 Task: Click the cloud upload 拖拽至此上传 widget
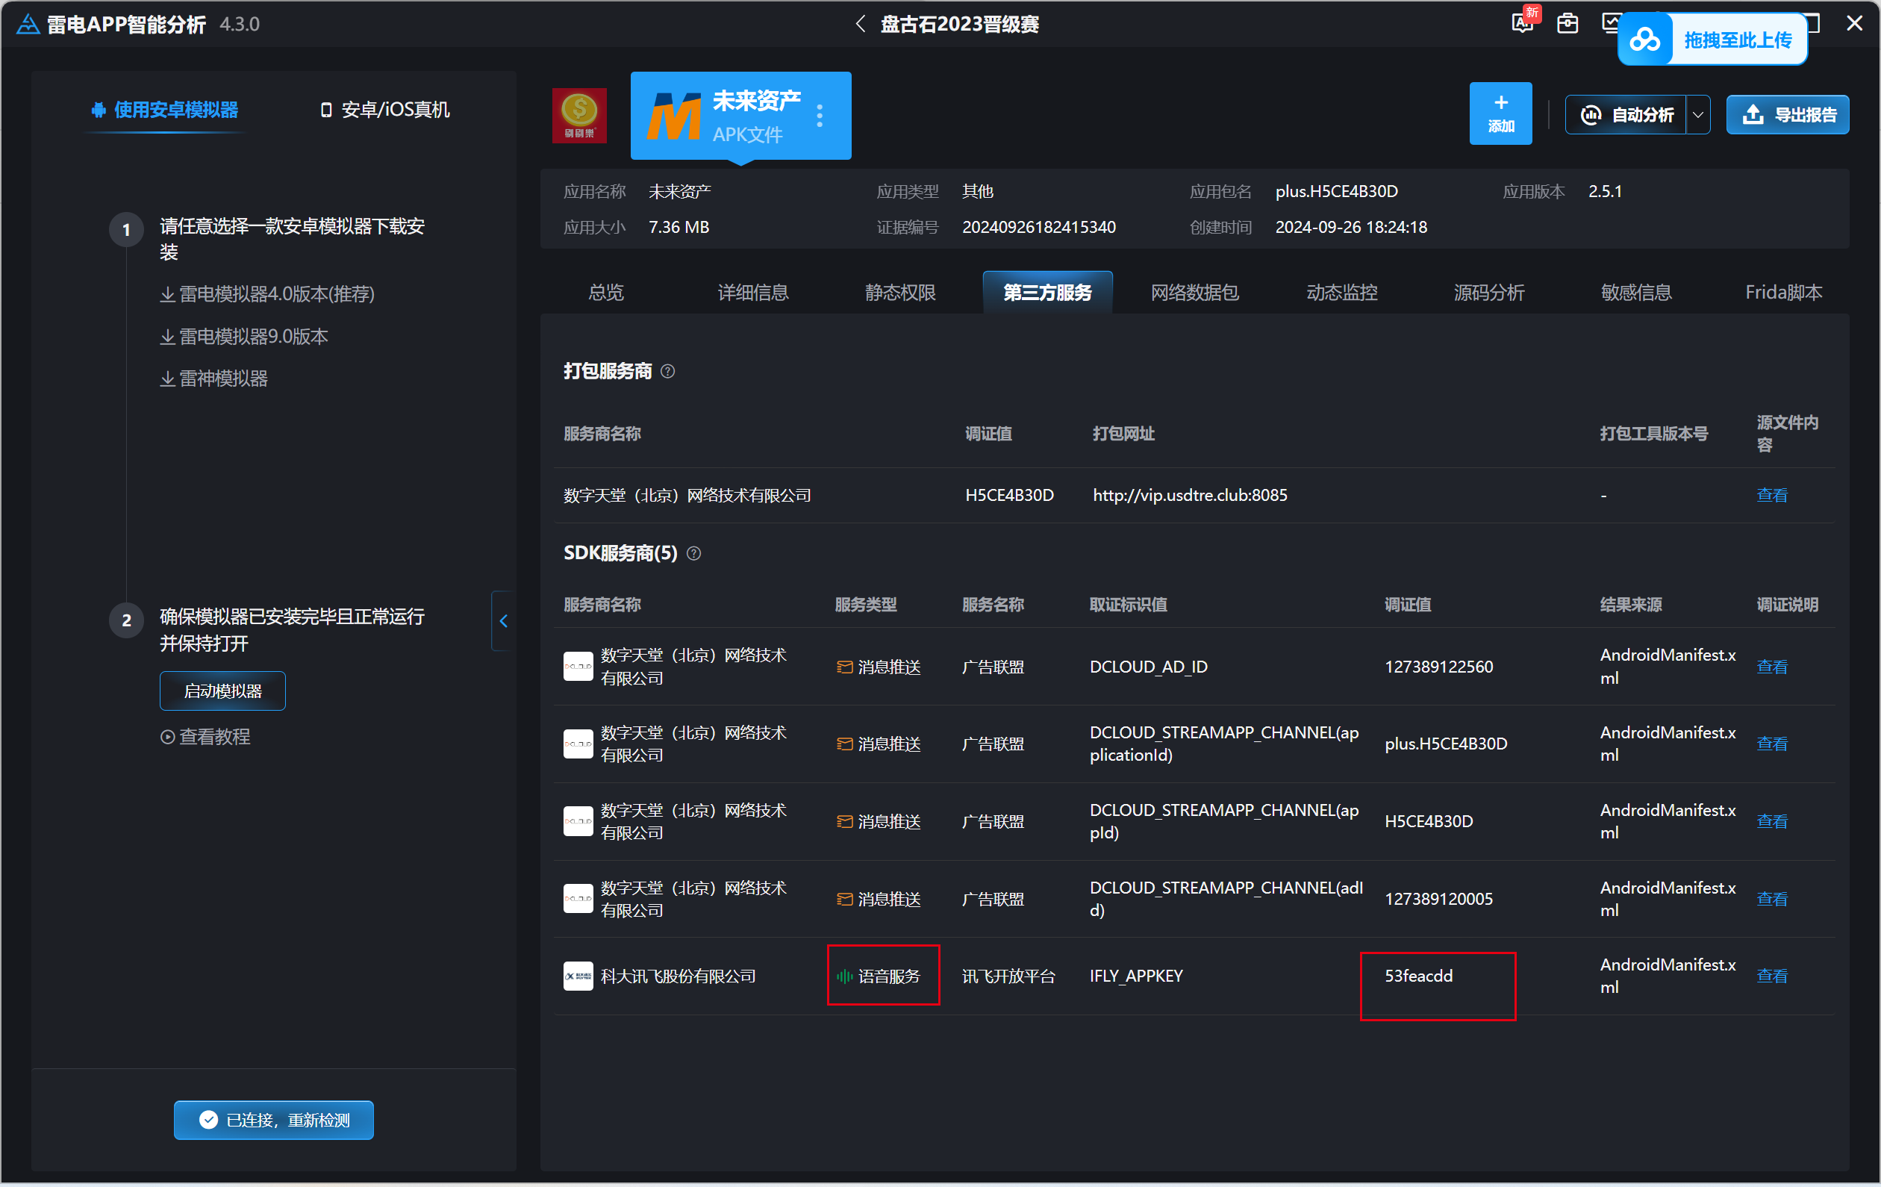point(1712,40)
